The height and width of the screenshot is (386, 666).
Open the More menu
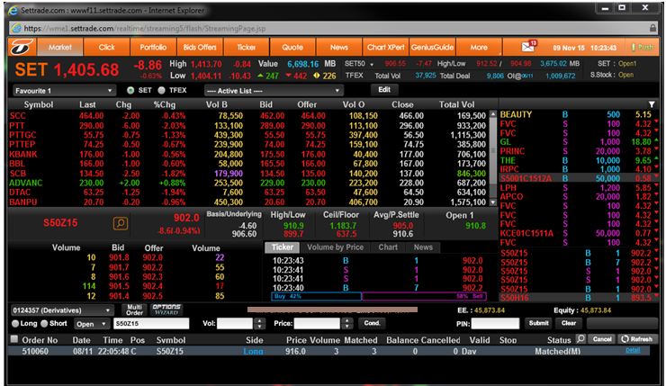pyautogui.click(x=479, y=47)
